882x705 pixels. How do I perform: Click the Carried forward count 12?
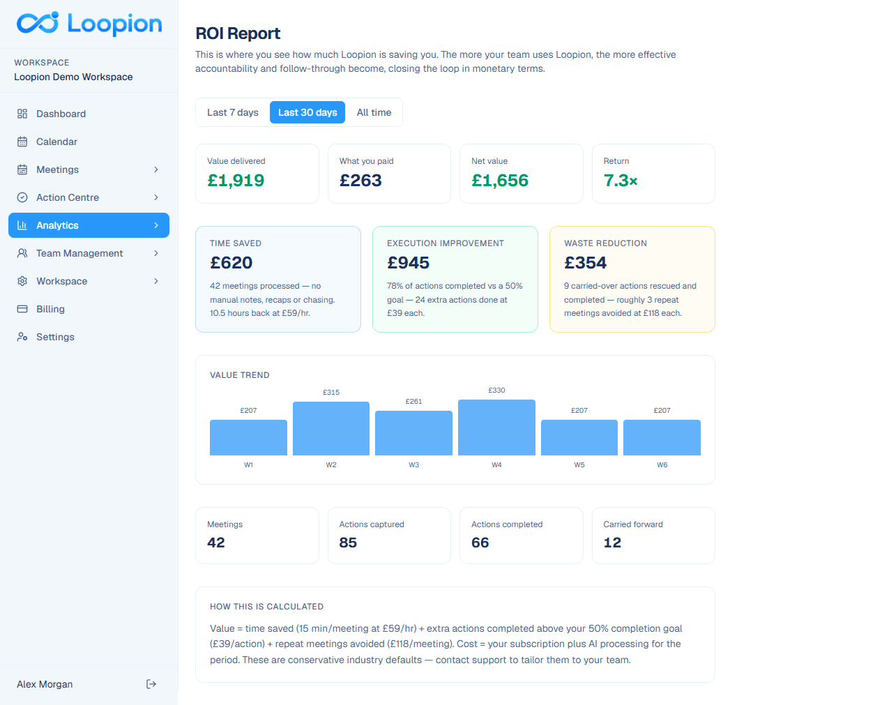(x=612, y=543)
